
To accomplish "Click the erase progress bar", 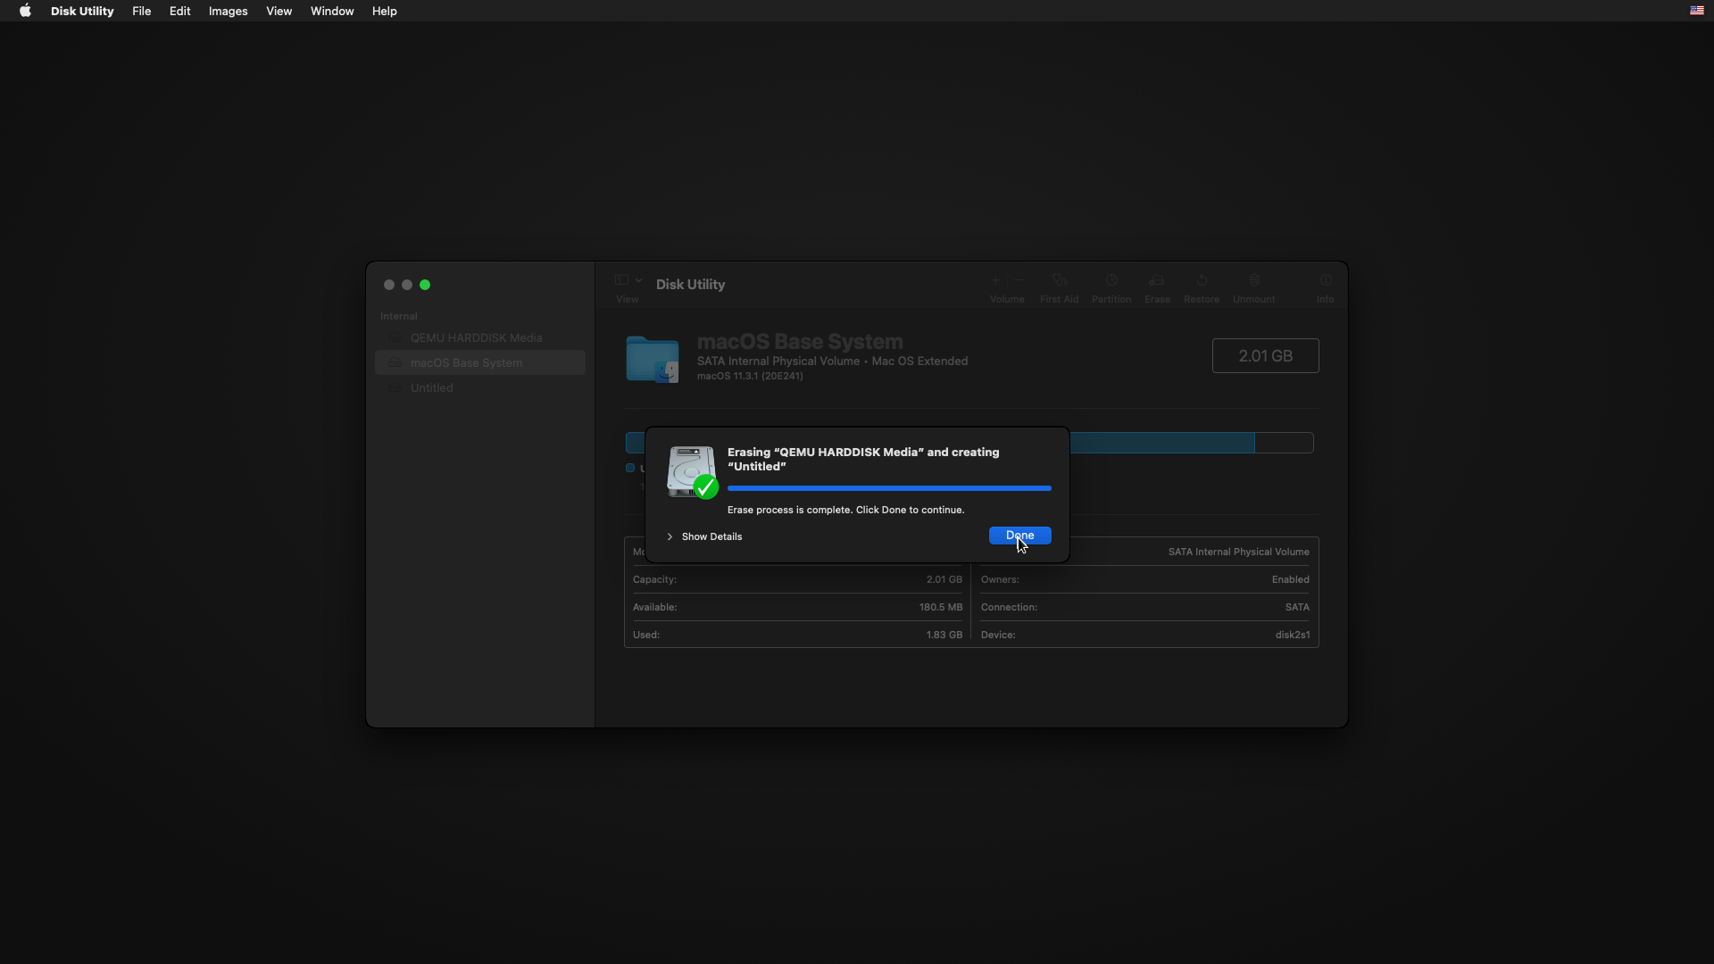I will (889, 488).
